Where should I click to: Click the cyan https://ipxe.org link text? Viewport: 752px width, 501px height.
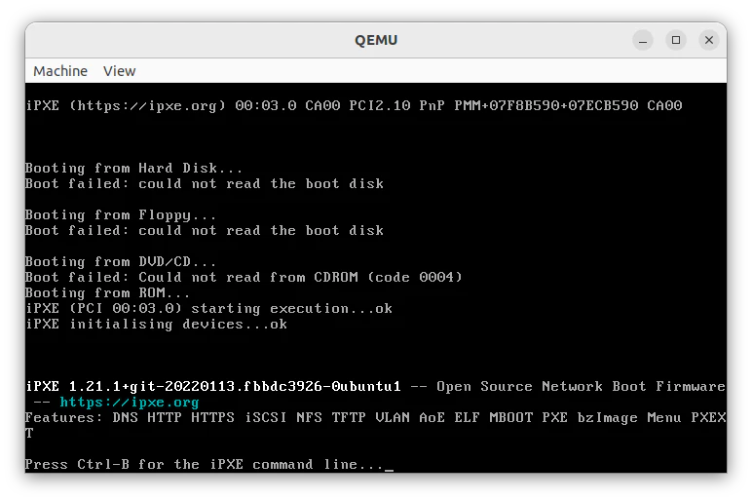pos(129,403)
